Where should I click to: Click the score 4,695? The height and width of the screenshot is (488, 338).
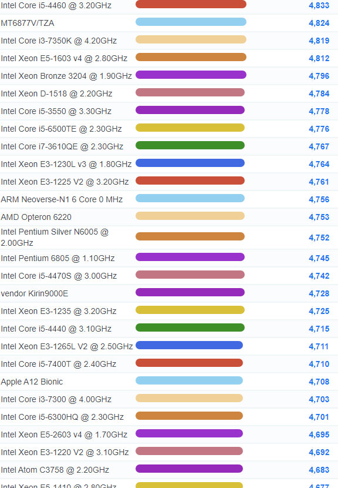coord(319,434)
